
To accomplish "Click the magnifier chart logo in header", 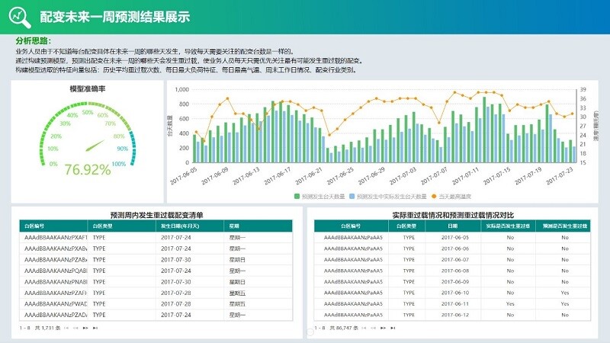I will [17, 16].
